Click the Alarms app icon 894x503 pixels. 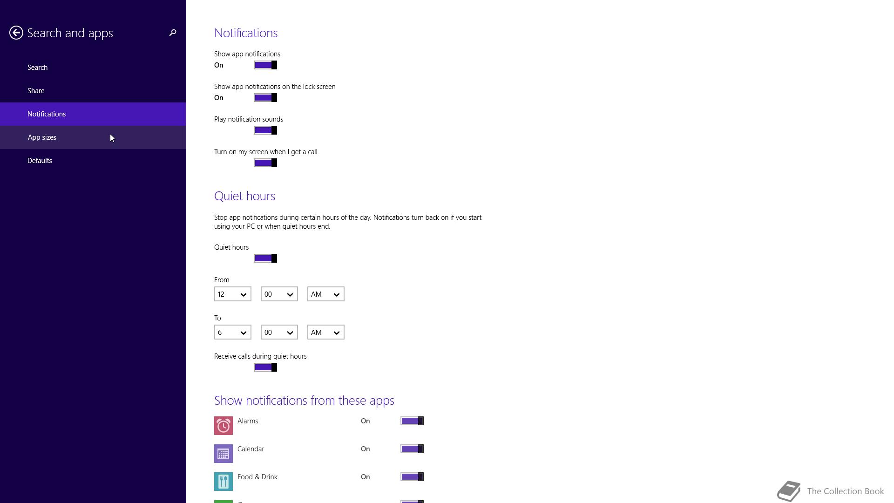coord(223,426)
